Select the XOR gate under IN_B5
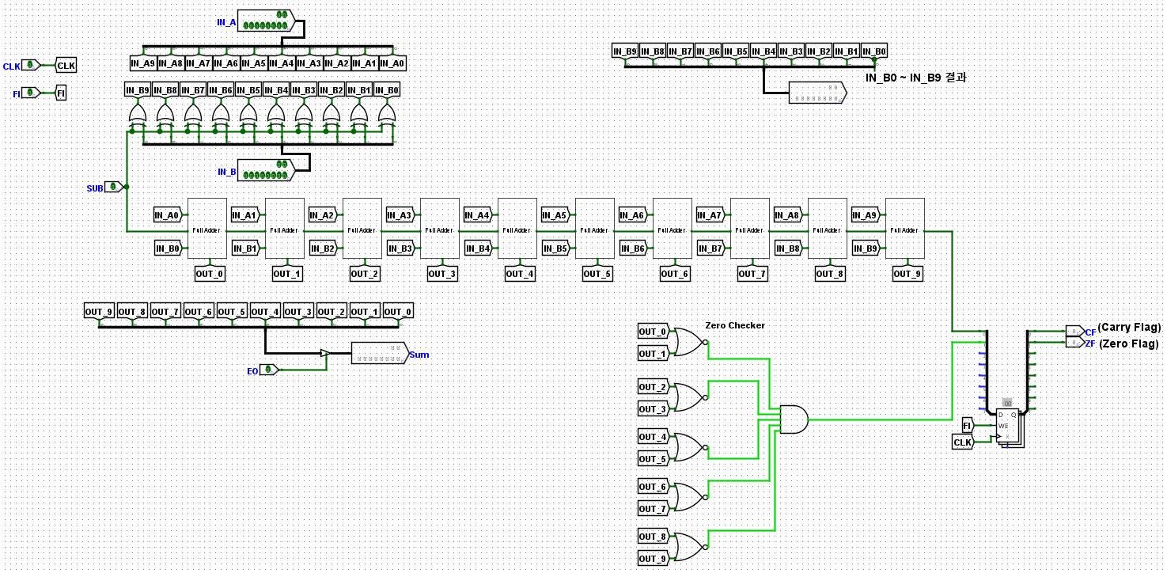 click(x=248, y=116)
